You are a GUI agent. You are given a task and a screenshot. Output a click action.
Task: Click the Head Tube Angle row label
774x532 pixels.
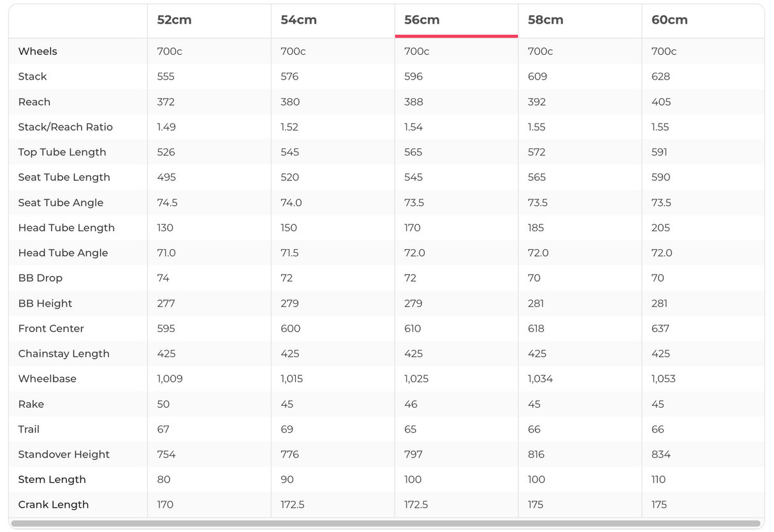63,253
